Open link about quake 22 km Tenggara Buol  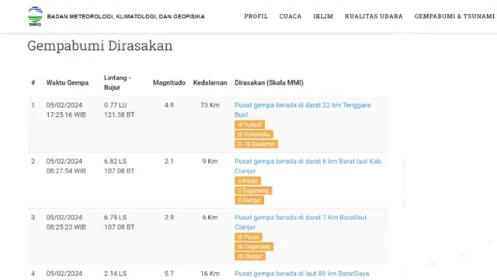click(x=302, y=110)
